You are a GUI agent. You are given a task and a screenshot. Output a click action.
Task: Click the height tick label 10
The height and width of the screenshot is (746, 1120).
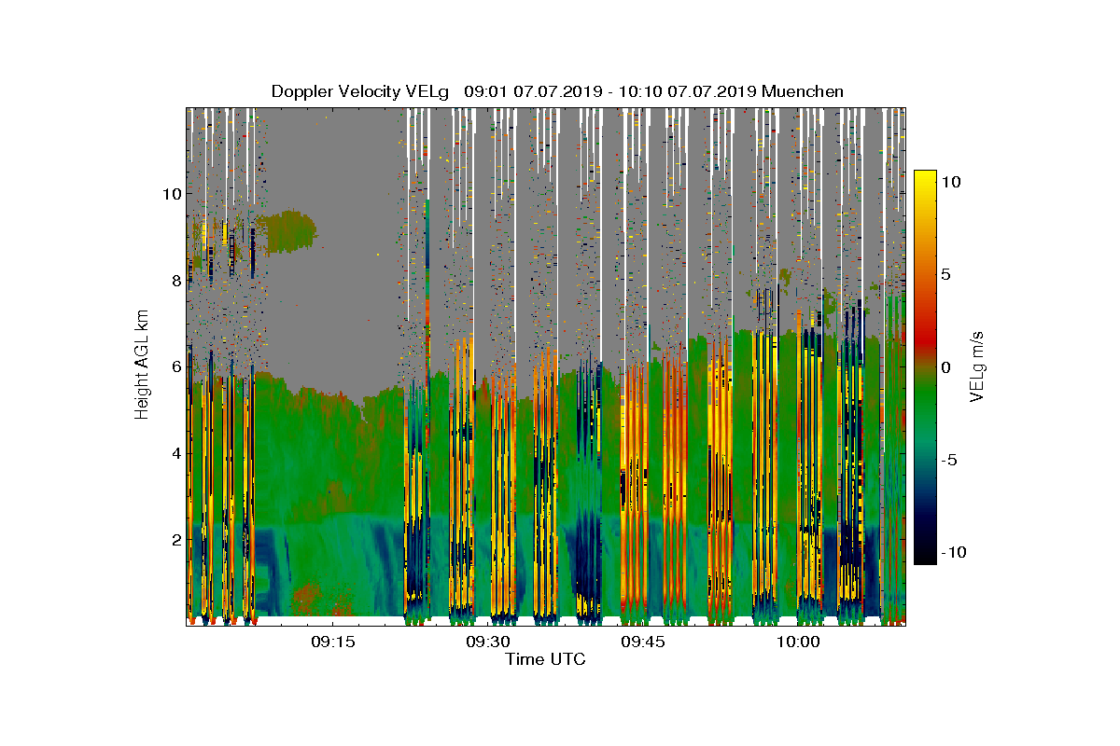tap(171, 194)
